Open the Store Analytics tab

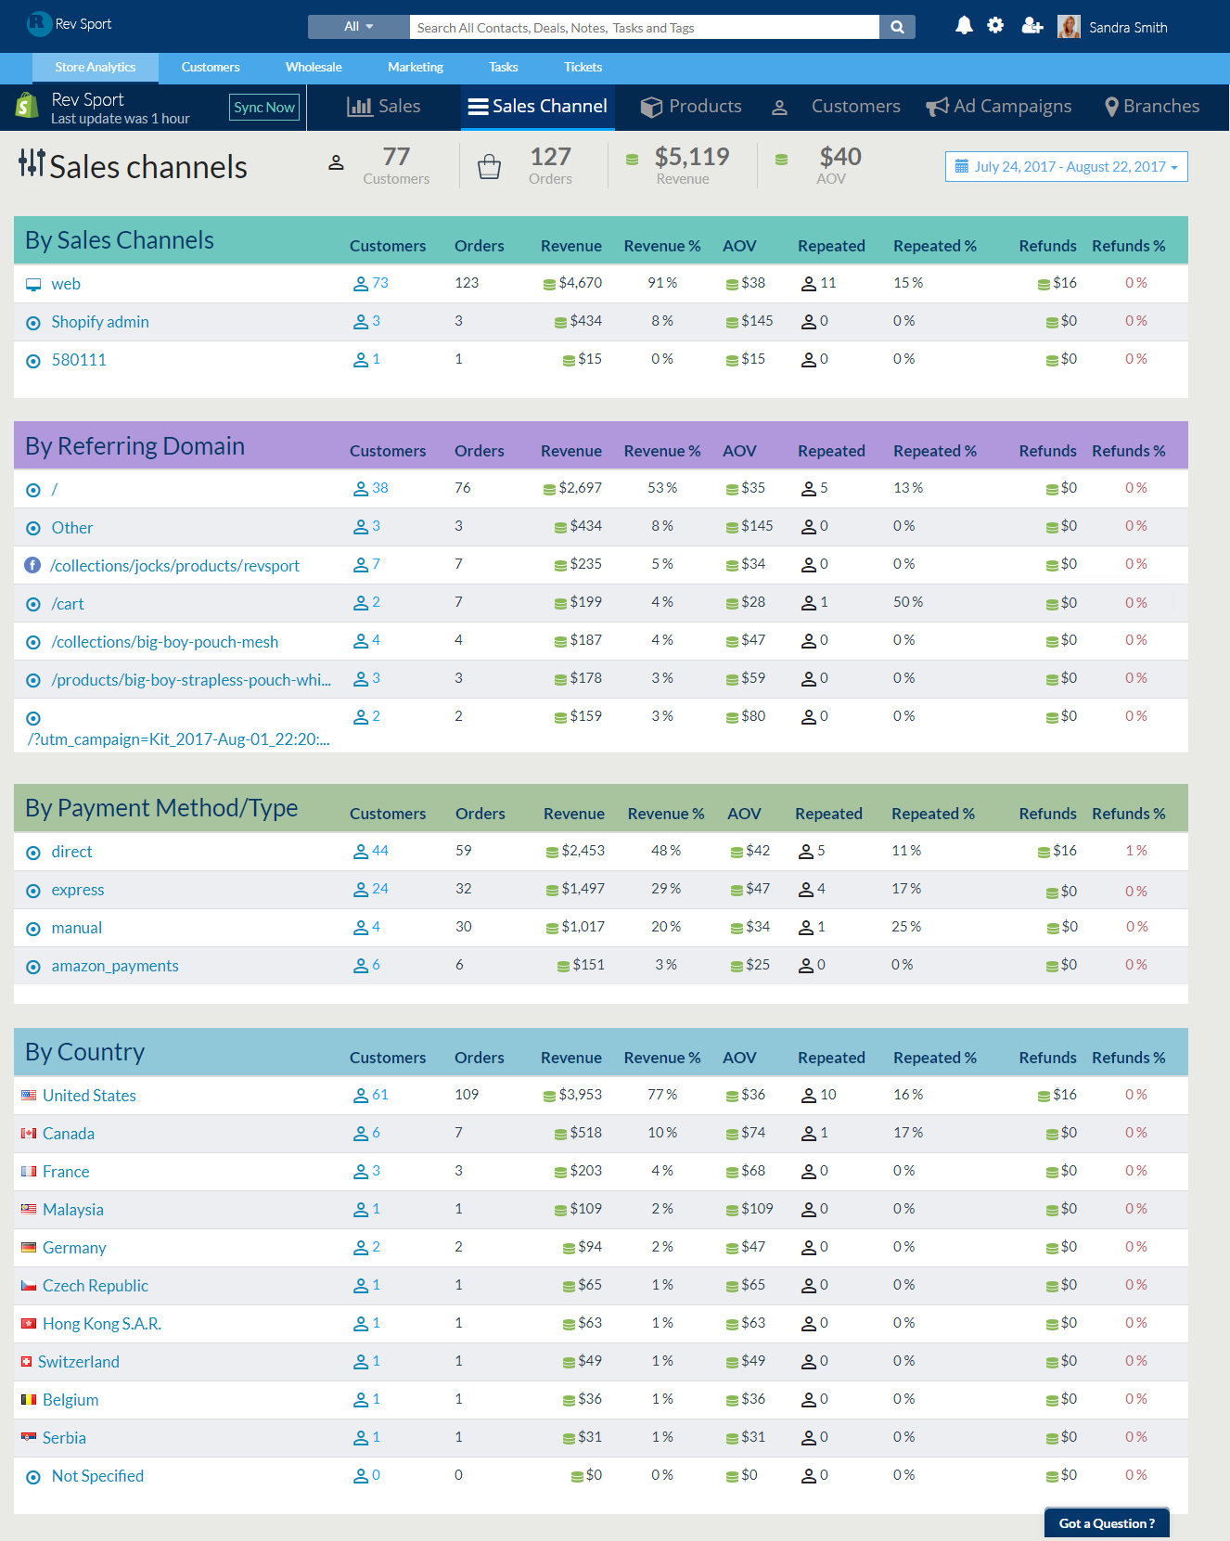coord(96,68)
